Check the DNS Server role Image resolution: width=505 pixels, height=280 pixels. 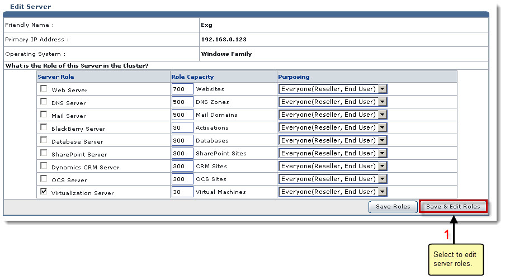click(x=44, y=101)
